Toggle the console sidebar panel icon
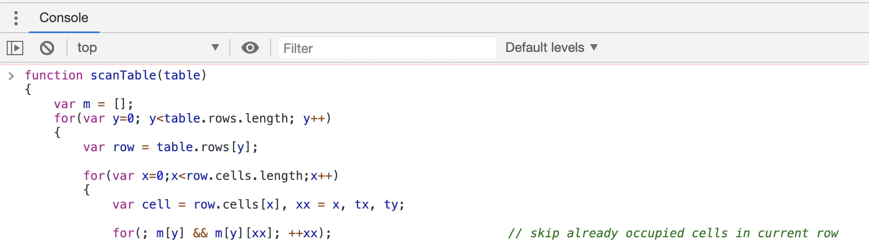The height and width of the screenshot is (245, 869). pos(15,48)
